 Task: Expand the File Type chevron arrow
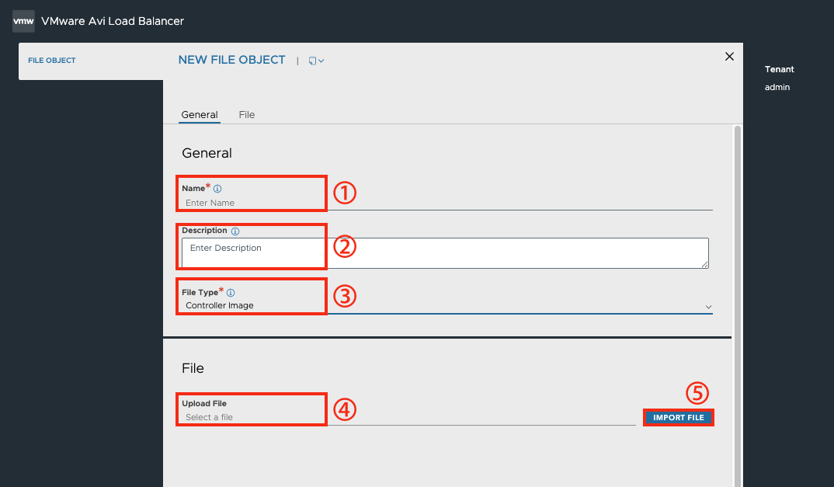[x=708, y=307]
